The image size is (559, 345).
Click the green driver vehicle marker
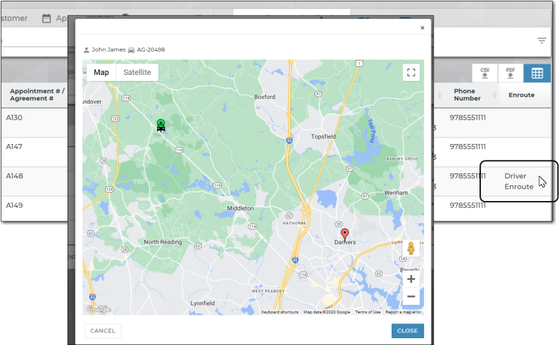(x=161, y=125)
